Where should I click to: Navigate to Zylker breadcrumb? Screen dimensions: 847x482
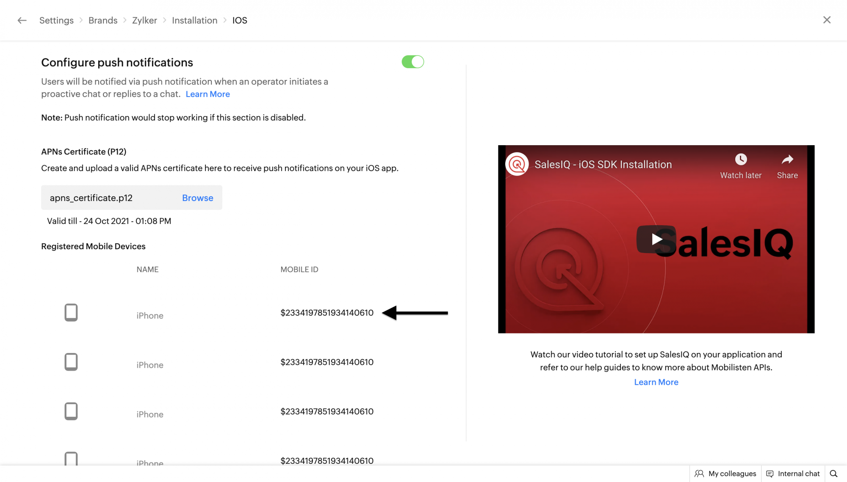coord(144,20)
